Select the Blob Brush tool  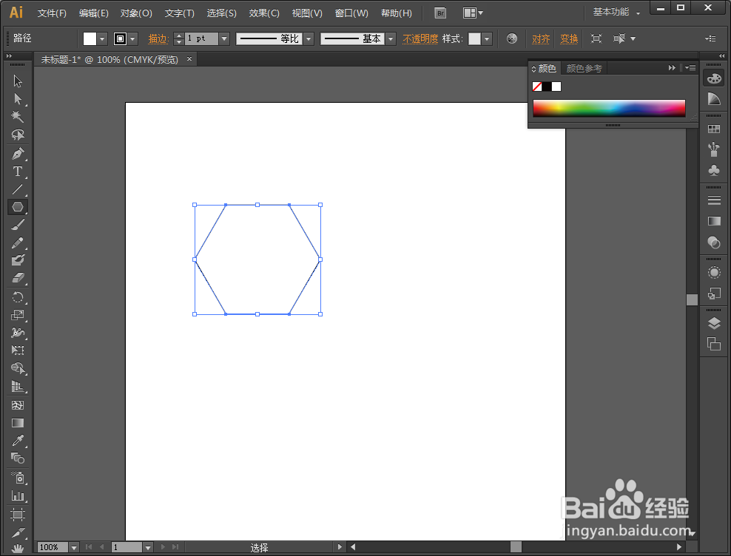click(x=18, y=260)
